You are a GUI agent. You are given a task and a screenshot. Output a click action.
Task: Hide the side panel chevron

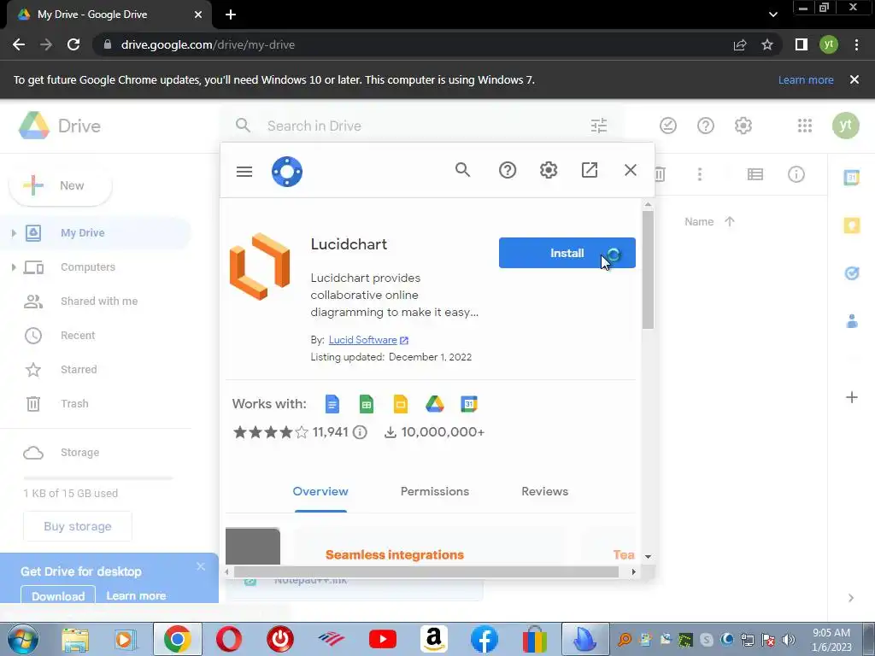tap(851, 598)
